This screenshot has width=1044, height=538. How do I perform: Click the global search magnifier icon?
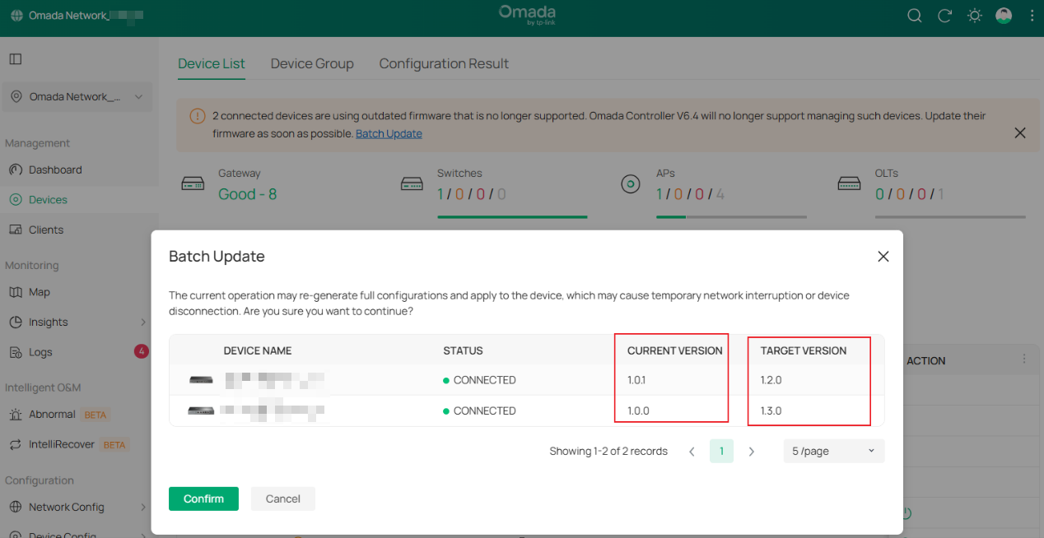(x=914, y=16)
